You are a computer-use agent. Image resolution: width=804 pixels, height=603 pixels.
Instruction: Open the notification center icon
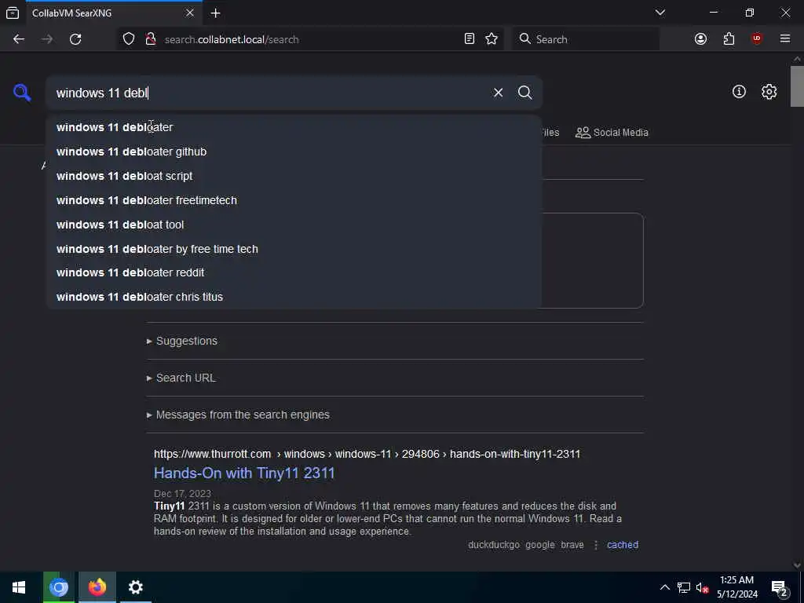coord(779,587)
